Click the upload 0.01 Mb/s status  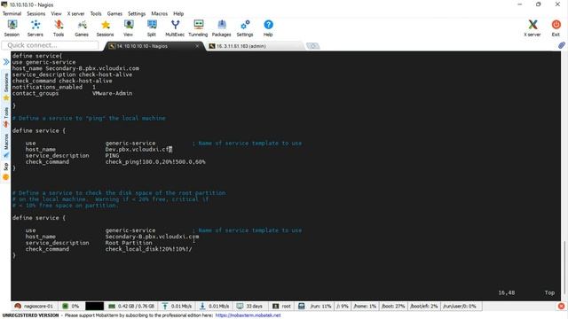click(177, 306)
